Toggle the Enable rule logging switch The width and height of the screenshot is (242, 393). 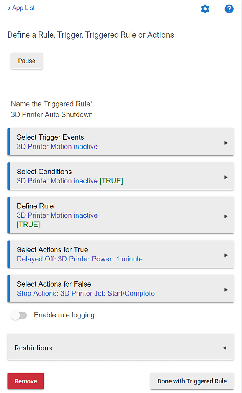click(19, 315)
